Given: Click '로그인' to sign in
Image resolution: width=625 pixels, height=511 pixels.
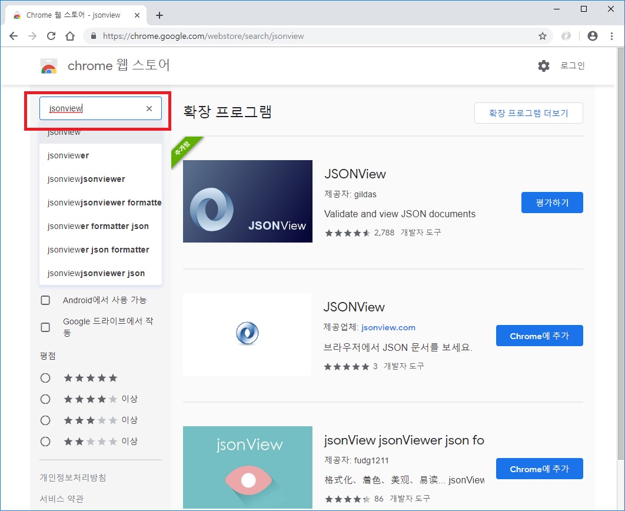Looking at the screenshot, I should coord(573,65).
